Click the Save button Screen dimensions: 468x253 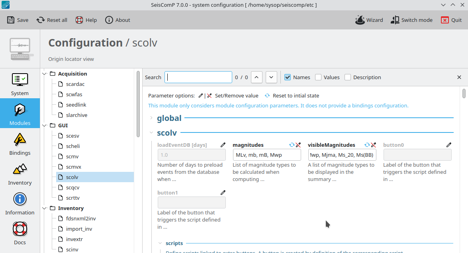(18, 20)
